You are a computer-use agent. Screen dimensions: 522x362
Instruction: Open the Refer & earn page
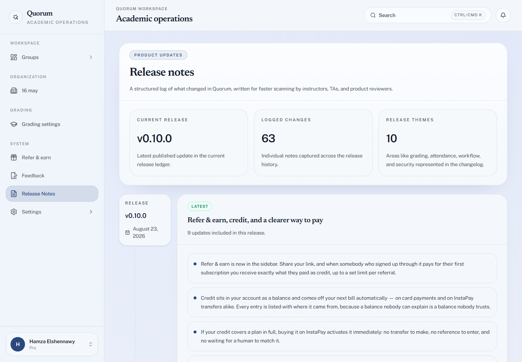(x=52, y=157)
